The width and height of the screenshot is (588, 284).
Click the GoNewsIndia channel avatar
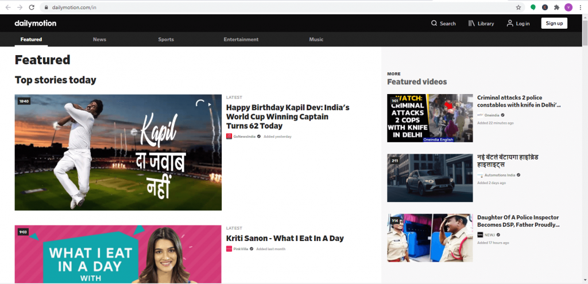point(229,137)
